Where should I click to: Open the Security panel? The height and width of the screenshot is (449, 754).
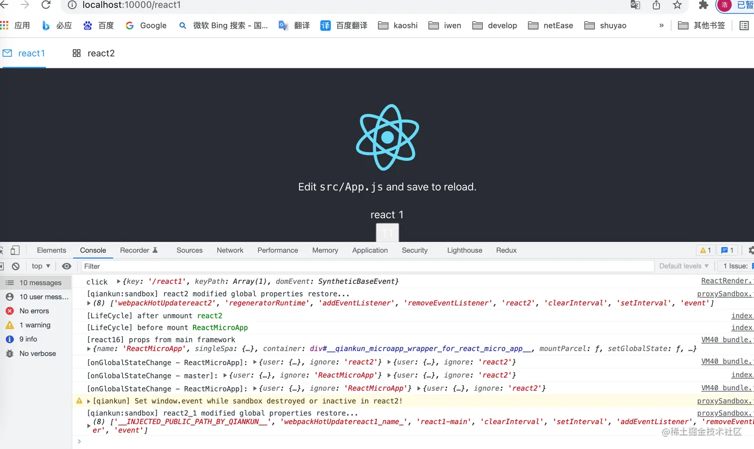pos(415,250)
